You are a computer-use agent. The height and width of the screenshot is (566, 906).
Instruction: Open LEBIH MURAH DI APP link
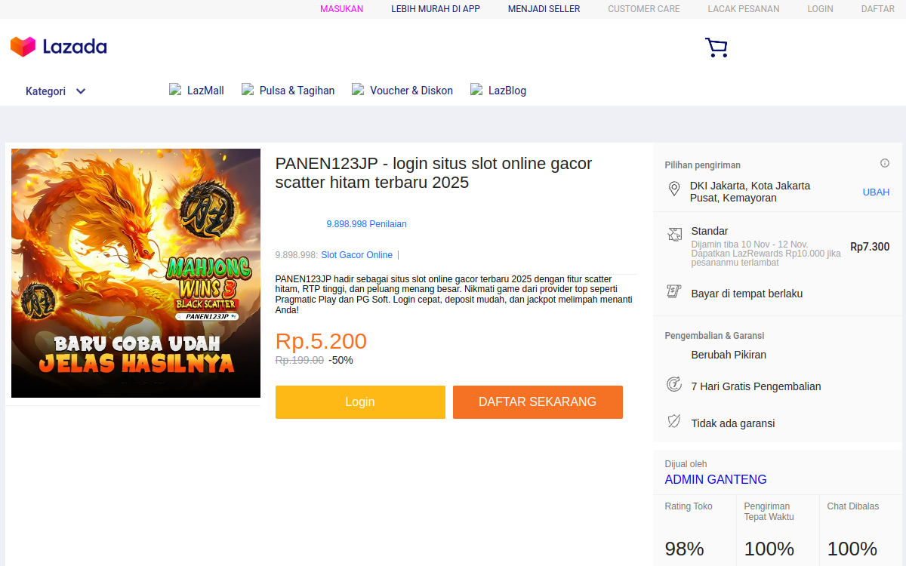coord(436,9)
